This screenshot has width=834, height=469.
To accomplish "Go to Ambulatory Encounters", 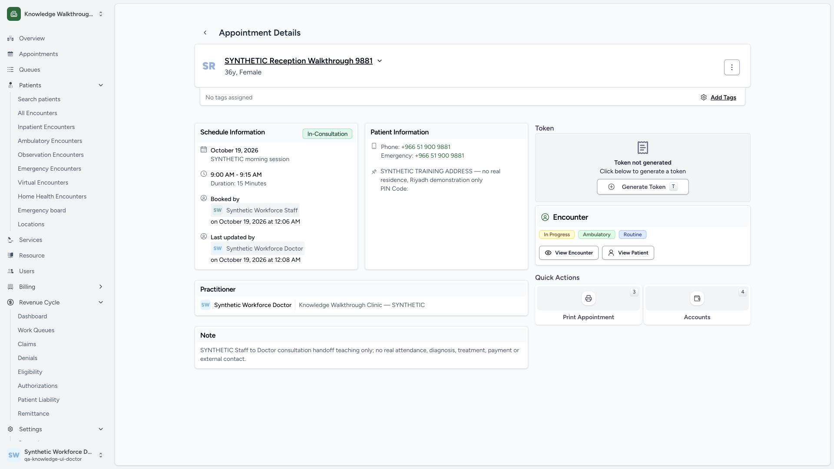I will tap(50, 141).
